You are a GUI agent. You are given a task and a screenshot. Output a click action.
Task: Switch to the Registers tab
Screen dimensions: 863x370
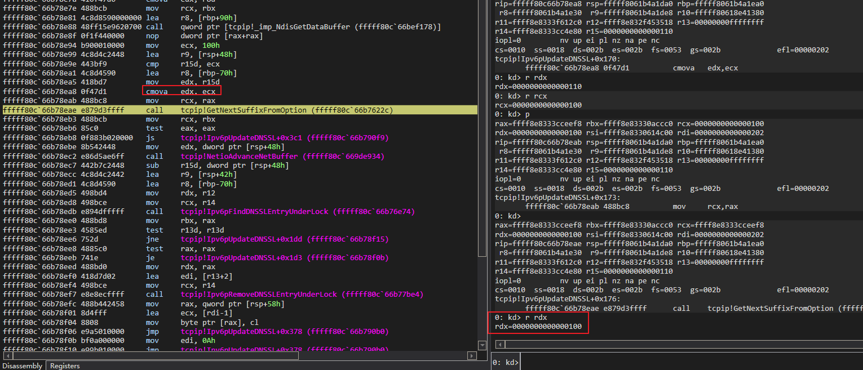[64, 365]
